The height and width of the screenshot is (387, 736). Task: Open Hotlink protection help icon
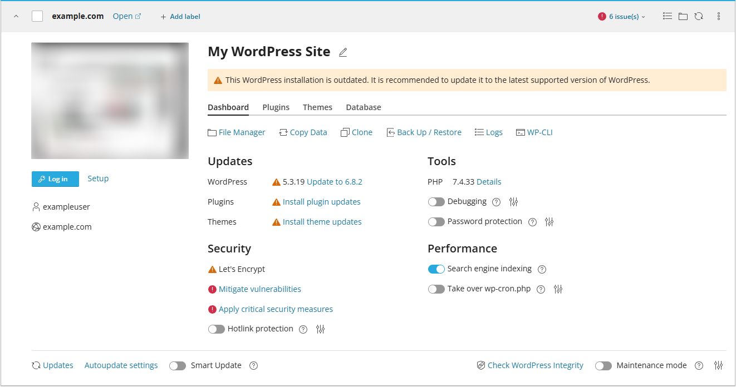pos(303,329)
